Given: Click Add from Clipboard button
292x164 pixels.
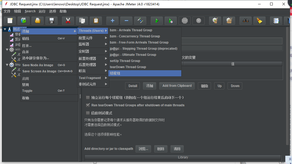Looking at the screenshot, I should 177,86.
